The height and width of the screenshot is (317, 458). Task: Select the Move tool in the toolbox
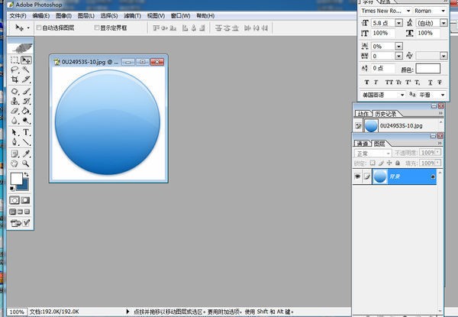26,60
